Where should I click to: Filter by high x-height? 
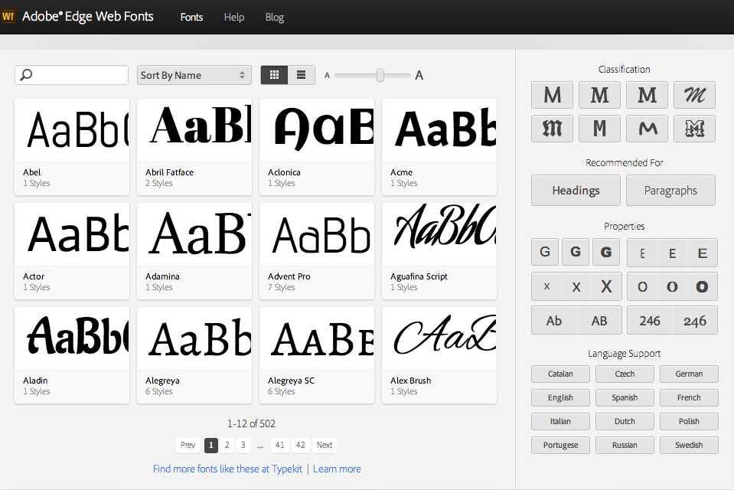[606, 286]
